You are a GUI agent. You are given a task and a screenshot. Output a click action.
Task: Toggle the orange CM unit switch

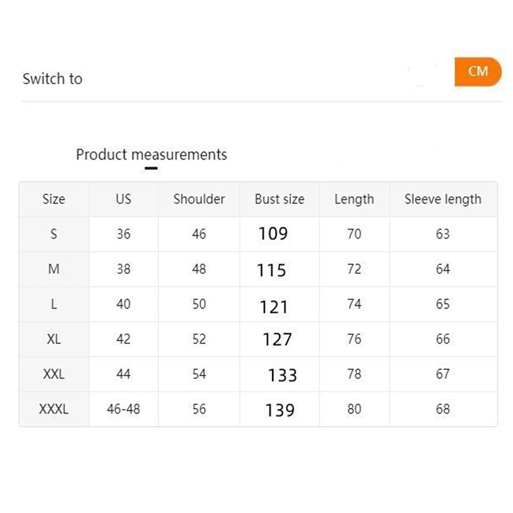(478, 72)
